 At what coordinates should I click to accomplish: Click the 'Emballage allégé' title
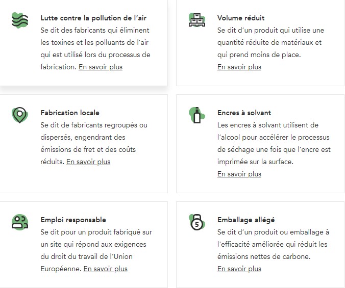pyautogui.click(x=246, y=220)
